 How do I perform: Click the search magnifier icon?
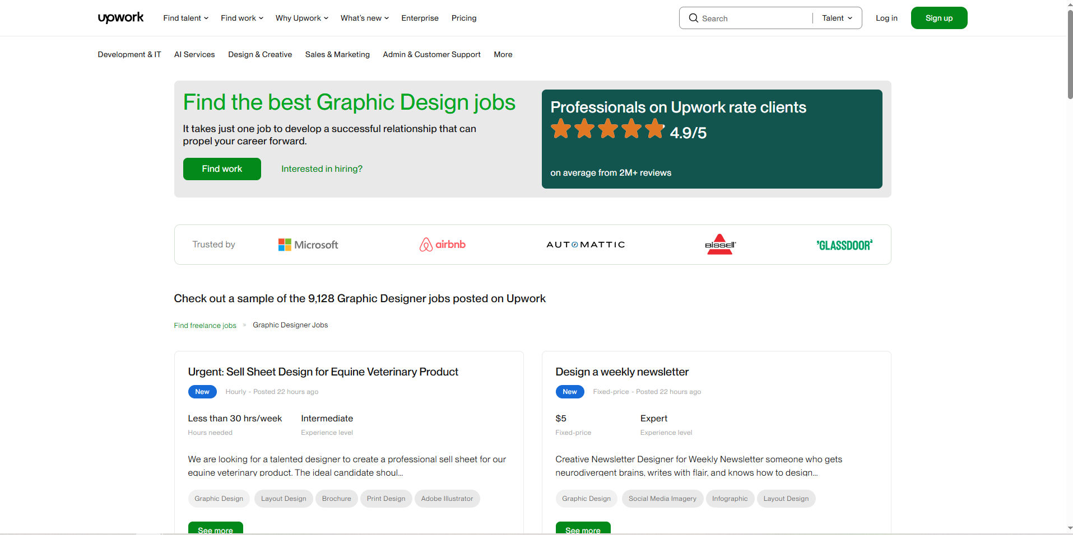(694, 18)
